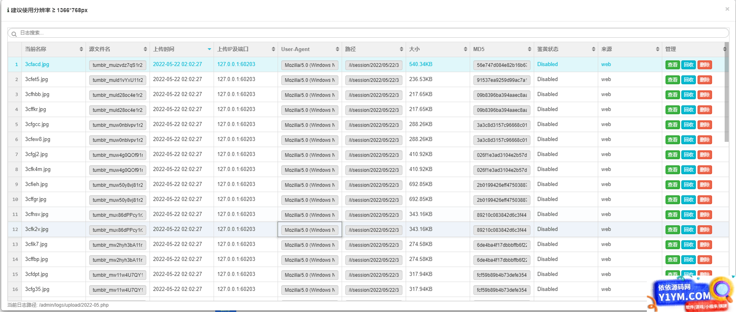
Task: Click size 274.58KB for 3cfik7.jpg
Action: tap(421, 244)
